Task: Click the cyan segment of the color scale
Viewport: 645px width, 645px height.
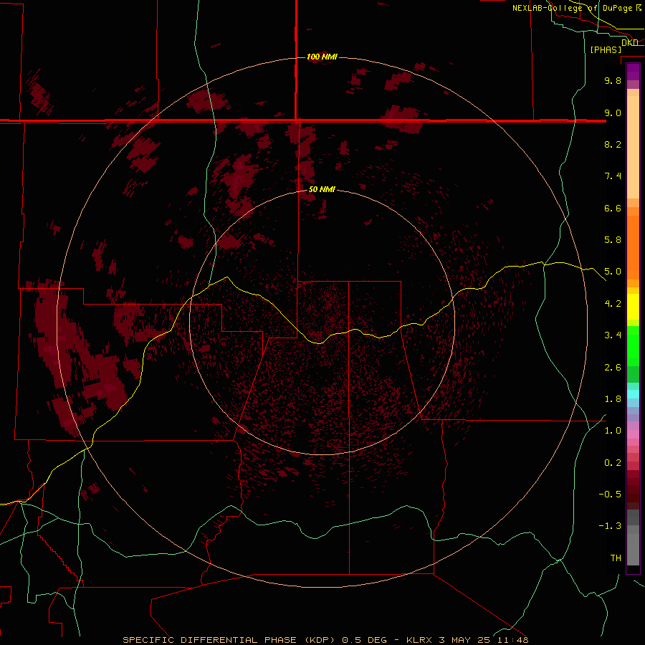Action: point(633,394)
